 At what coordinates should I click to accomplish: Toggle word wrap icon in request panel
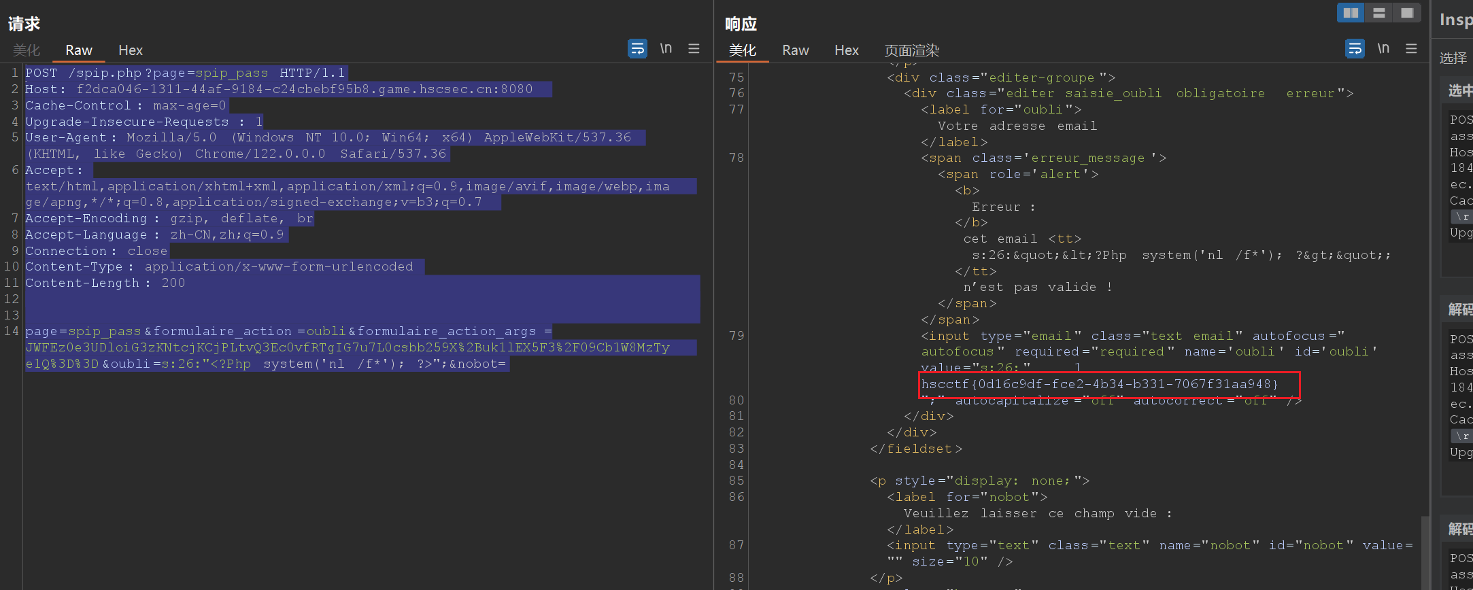tap(637, 49)
